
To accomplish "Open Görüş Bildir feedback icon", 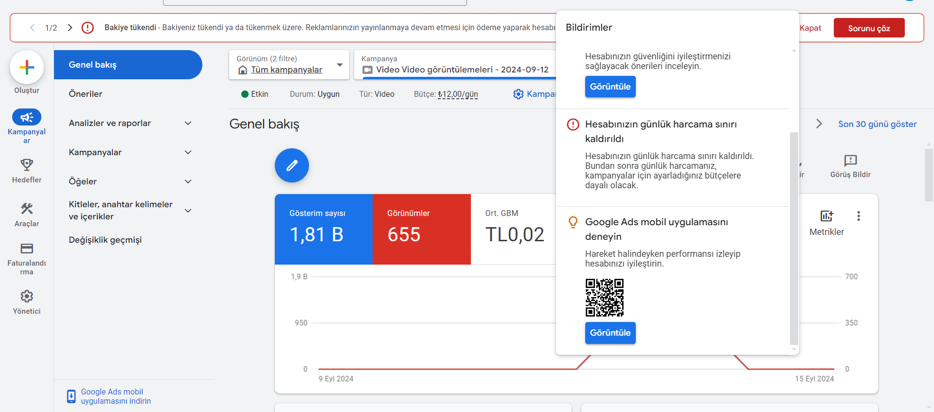I will point(850,161).
